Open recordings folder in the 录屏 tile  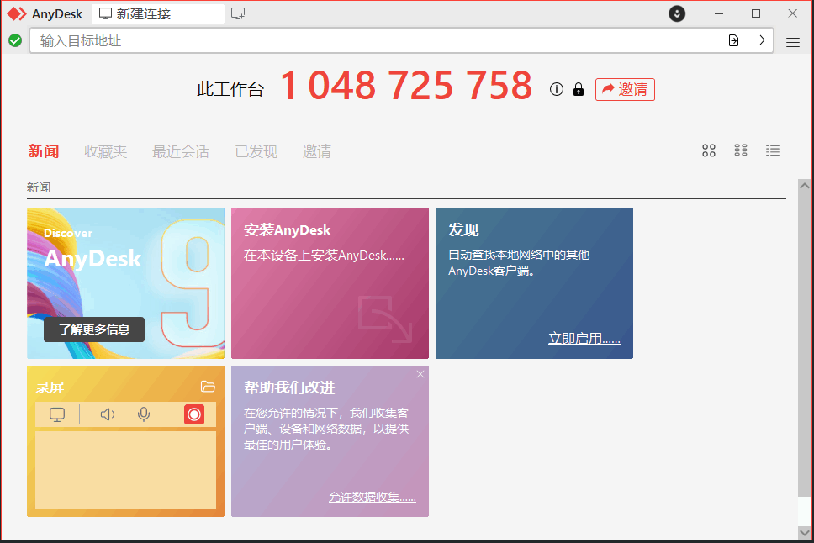coord(208,386)
